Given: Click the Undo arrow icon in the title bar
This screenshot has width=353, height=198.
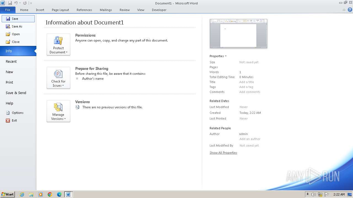Looking at the screenshot, I should pyautogui.click(x=16, y=3).
